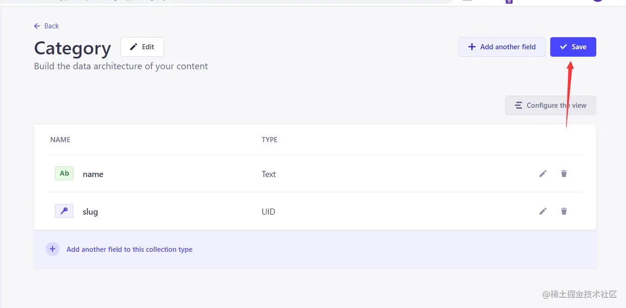
Task: Click the Text type cell of name row
Action: (x=269, y=174)
